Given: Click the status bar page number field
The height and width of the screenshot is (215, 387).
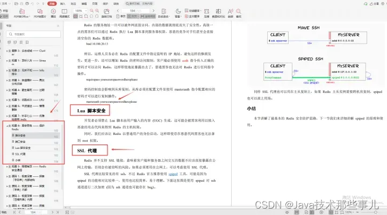Looking at the screenshot, I should 36,212.
